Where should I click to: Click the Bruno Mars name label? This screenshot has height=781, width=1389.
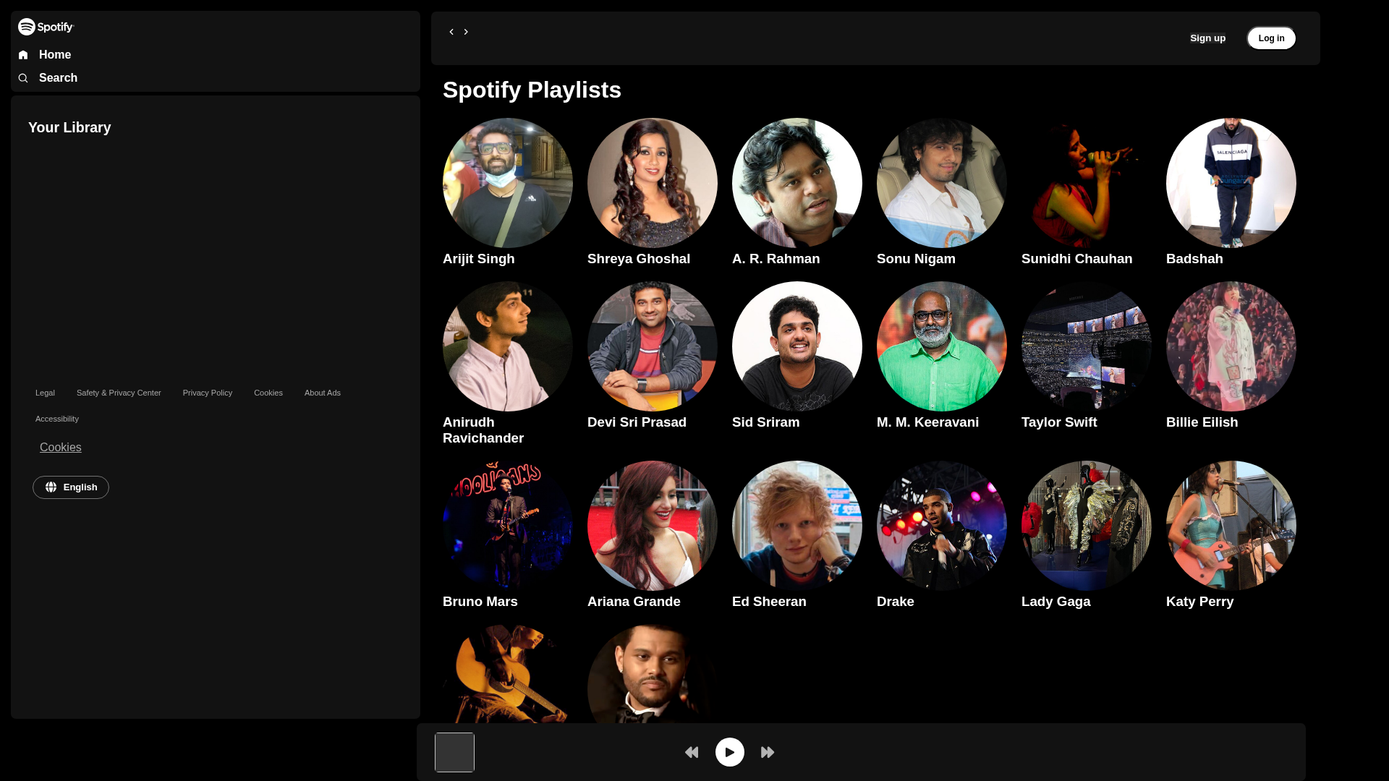pos(480,602)
